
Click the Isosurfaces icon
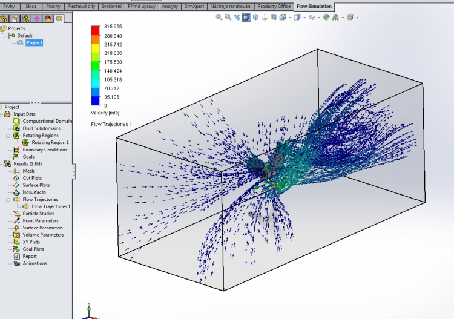coord(16,192)
